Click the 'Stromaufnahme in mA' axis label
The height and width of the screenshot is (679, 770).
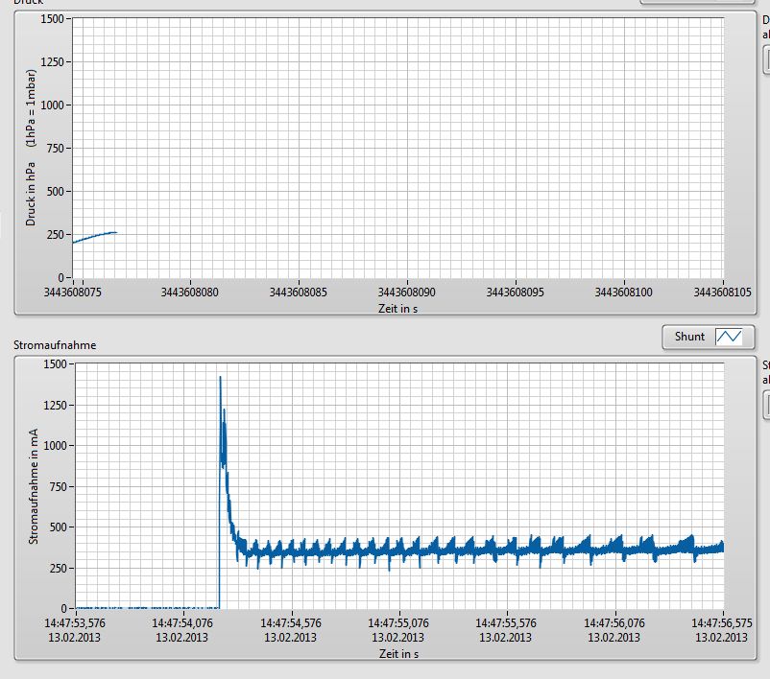(33, 486)
